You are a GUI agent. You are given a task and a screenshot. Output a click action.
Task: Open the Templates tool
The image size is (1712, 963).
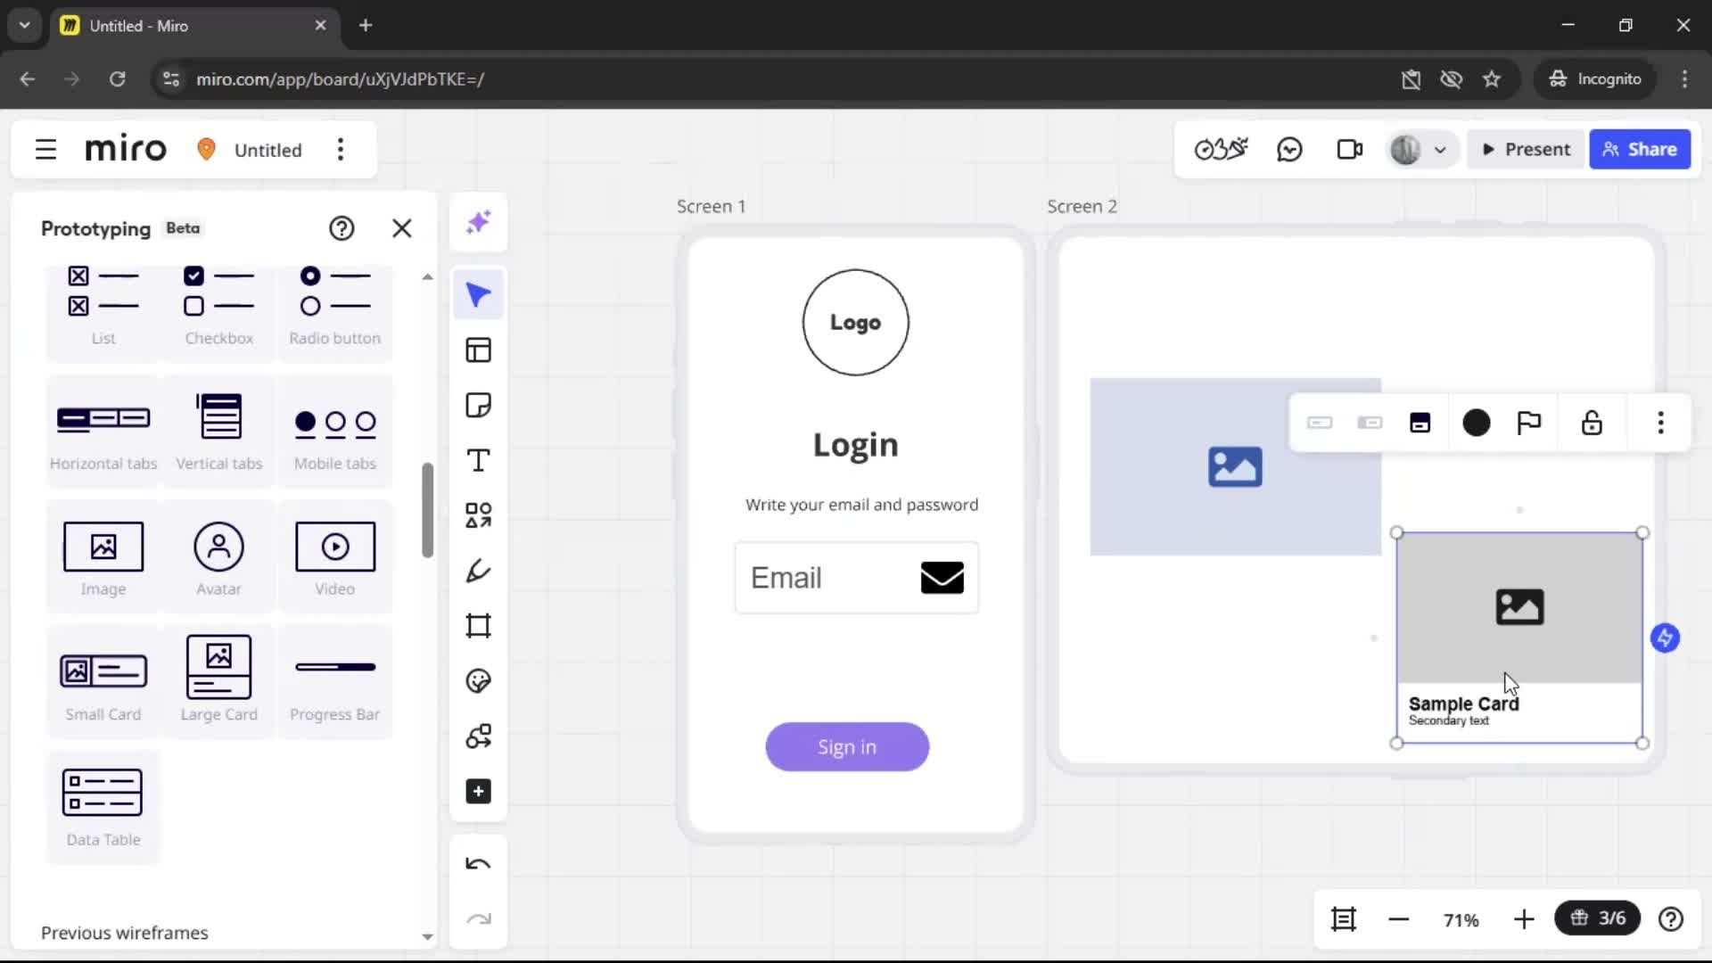[x=479, y=350]
